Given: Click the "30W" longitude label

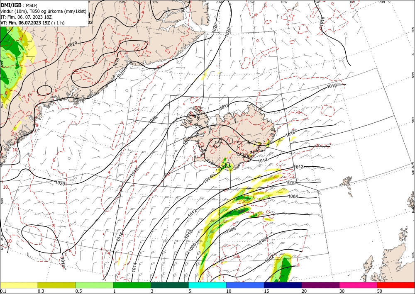Looking at the screenshot, I should [x=155, y=2].
